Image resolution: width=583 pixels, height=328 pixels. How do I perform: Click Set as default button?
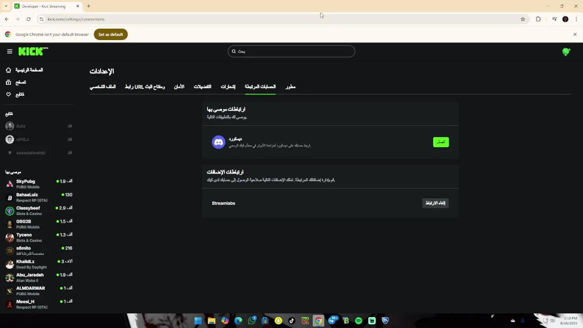[x=111, y=35]
